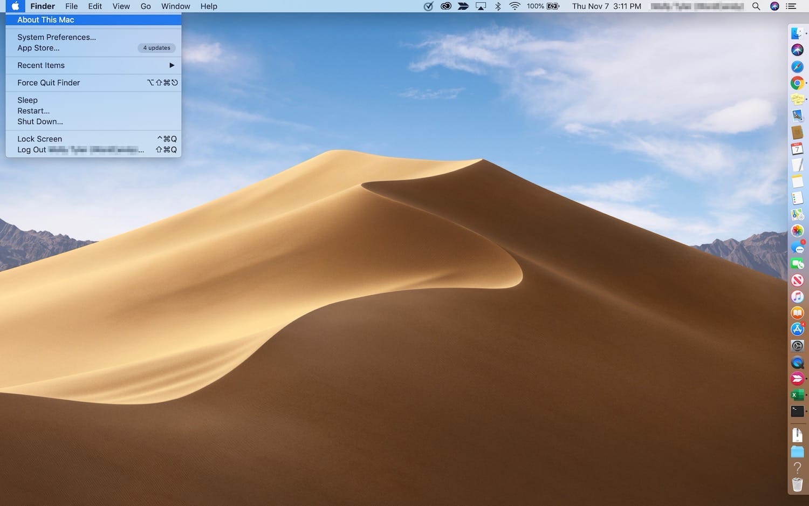Image resolution: width=809 pixels, height=506 pixels.
Task: Open Photos from the Dock
Action: pyautogui.click(x=797, y=231)
